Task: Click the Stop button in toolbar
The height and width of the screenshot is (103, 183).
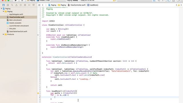Action: [x=22, y=1]
